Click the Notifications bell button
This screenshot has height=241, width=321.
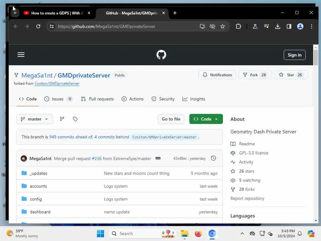pyautogui.click(x=217, y=75)
